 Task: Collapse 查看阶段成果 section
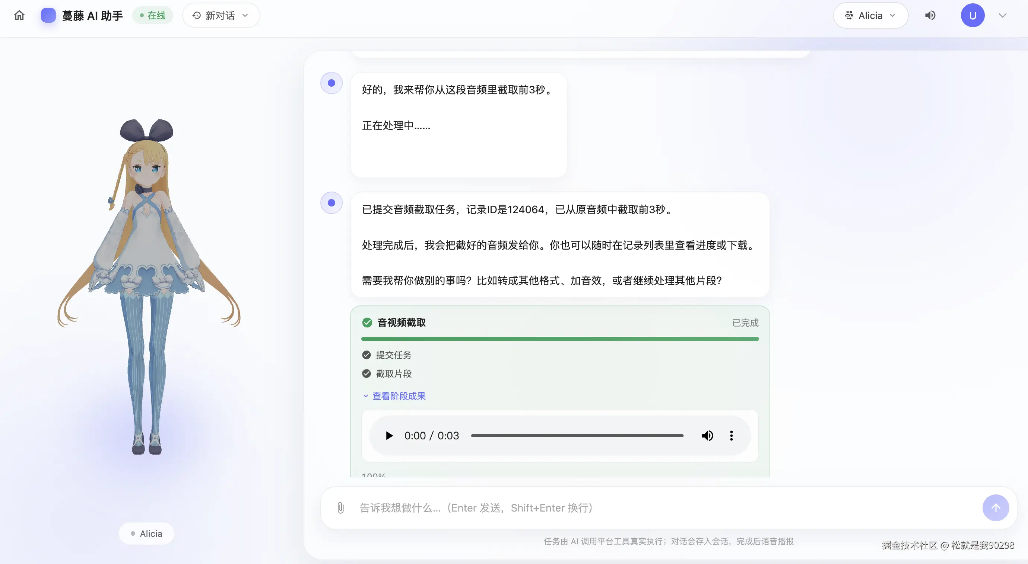click(394, 396)
